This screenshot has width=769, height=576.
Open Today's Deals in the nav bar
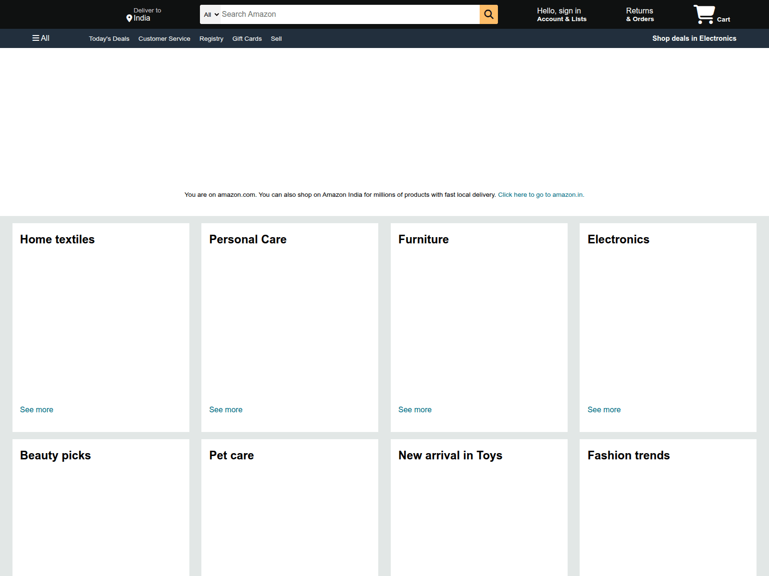click(109, 39)
